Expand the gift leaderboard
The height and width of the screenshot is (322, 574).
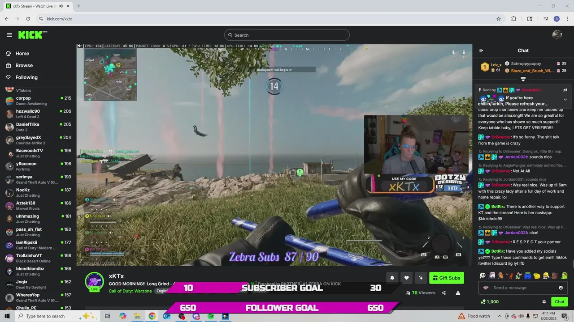(523, 79)
